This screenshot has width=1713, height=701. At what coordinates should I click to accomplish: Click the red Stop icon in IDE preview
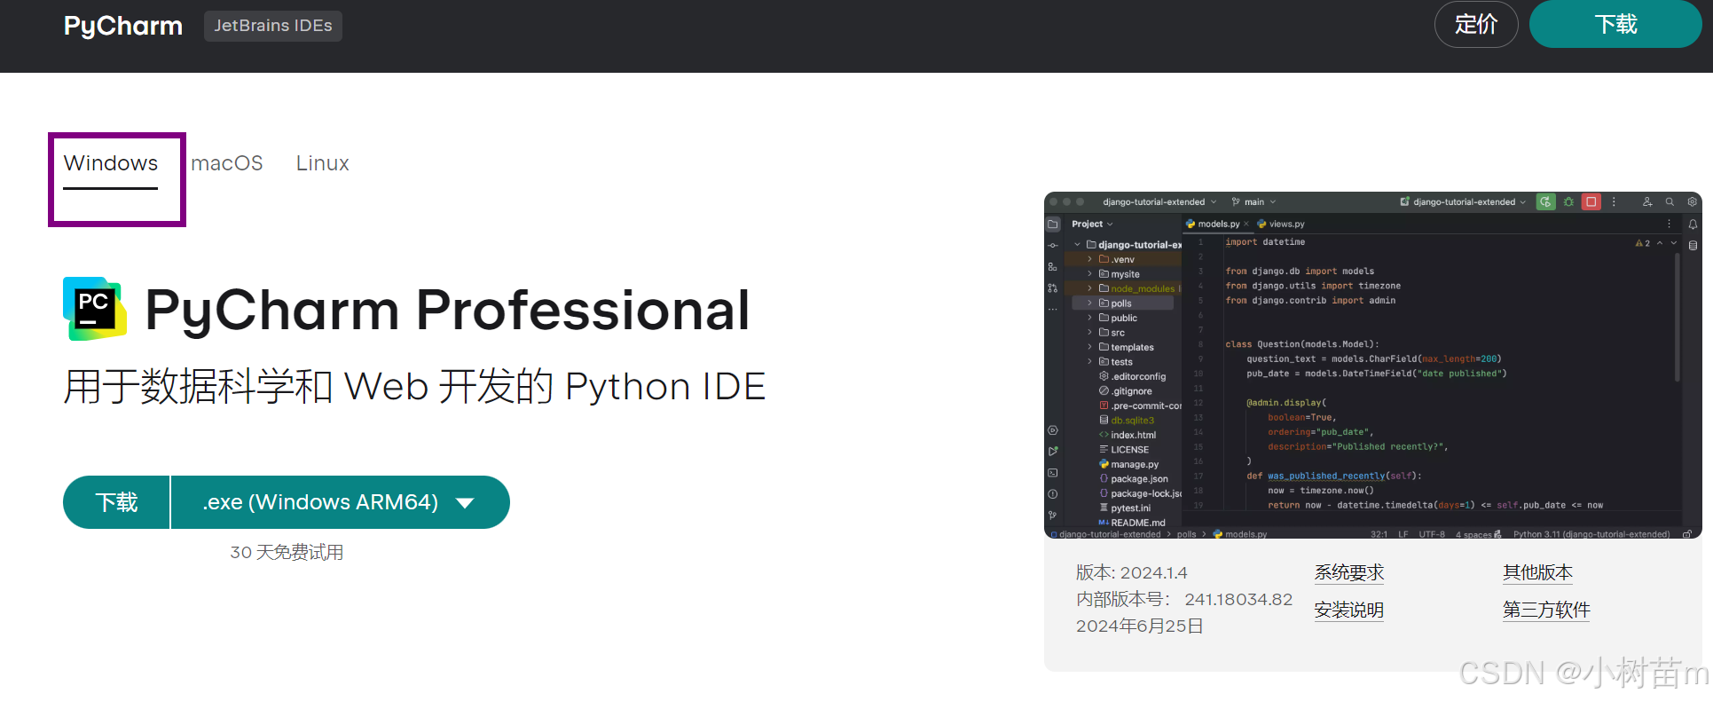pyautogui.click(x=1591, y=202)
